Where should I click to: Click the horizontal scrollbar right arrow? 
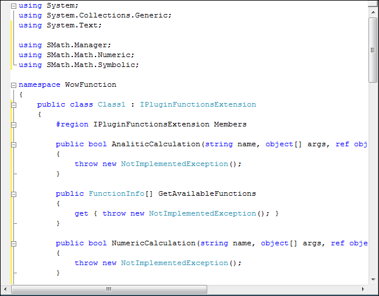coord(362,289)
